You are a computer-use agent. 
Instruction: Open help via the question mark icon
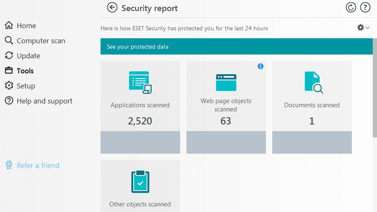pos(365,8)
